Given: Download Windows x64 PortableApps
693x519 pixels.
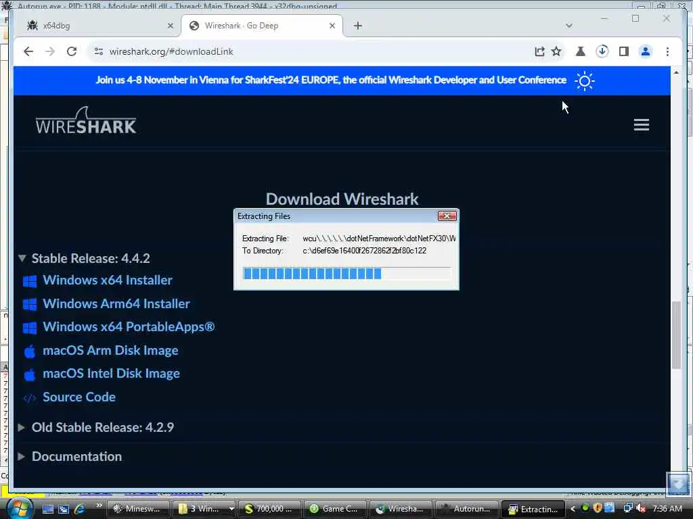Looking at the screenshot, I should pos(129,327).
